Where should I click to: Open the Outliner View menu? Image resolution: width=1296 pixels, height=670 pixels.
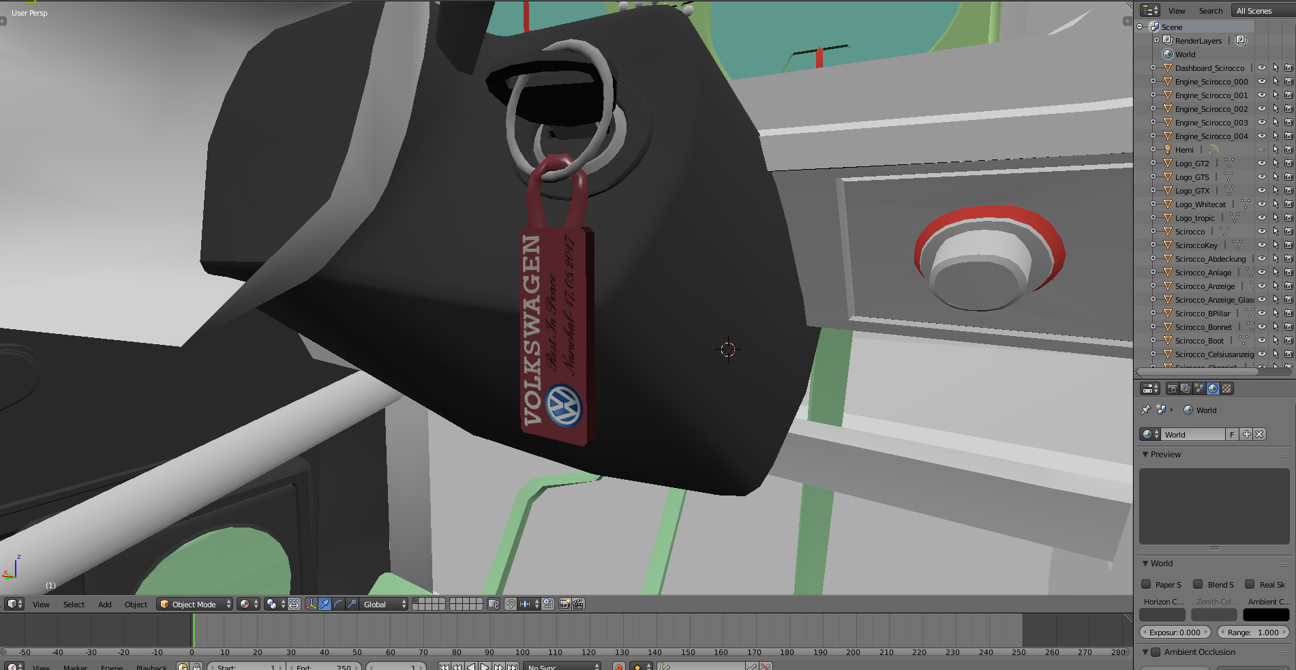coord(1177,11)
